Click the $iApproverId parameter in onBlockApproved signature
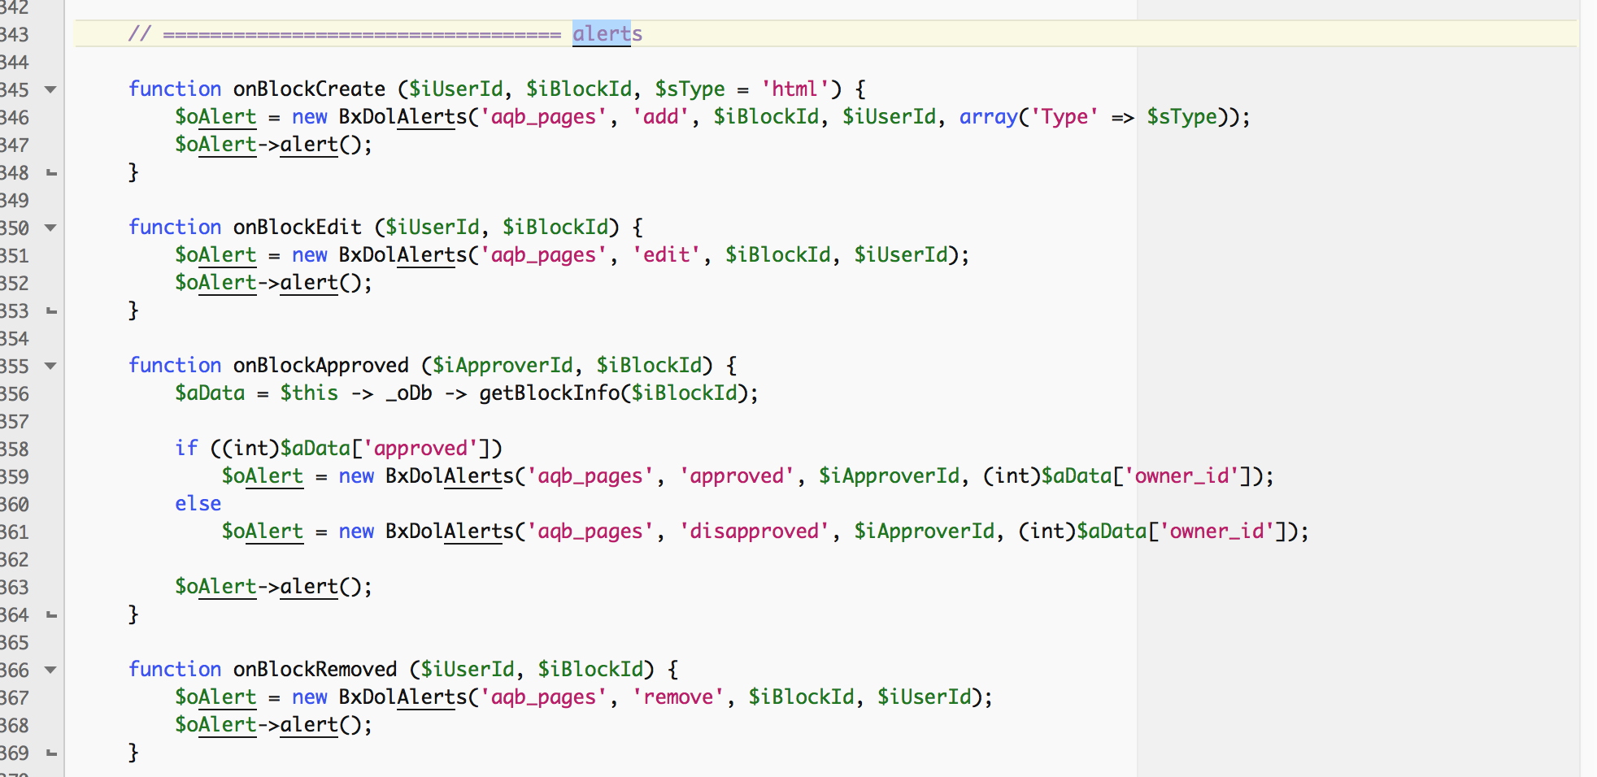1597x777 pixels. point(503,366)
